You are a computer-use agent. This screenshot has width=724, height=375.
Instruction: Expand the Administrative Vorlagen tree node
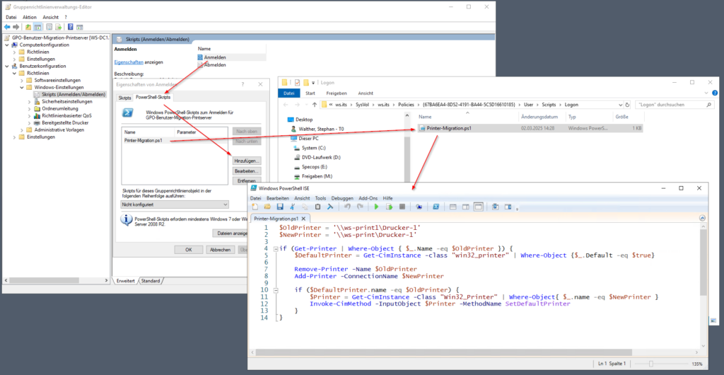click(x=22, y=129)
